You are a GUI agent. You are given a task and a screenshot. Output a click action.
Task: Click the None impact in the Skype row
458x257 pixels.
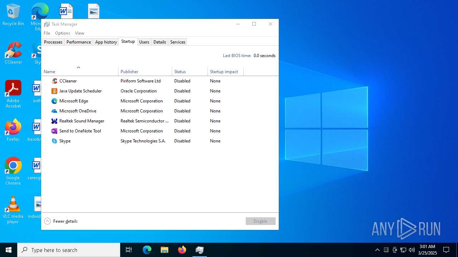tap(215, 141)
